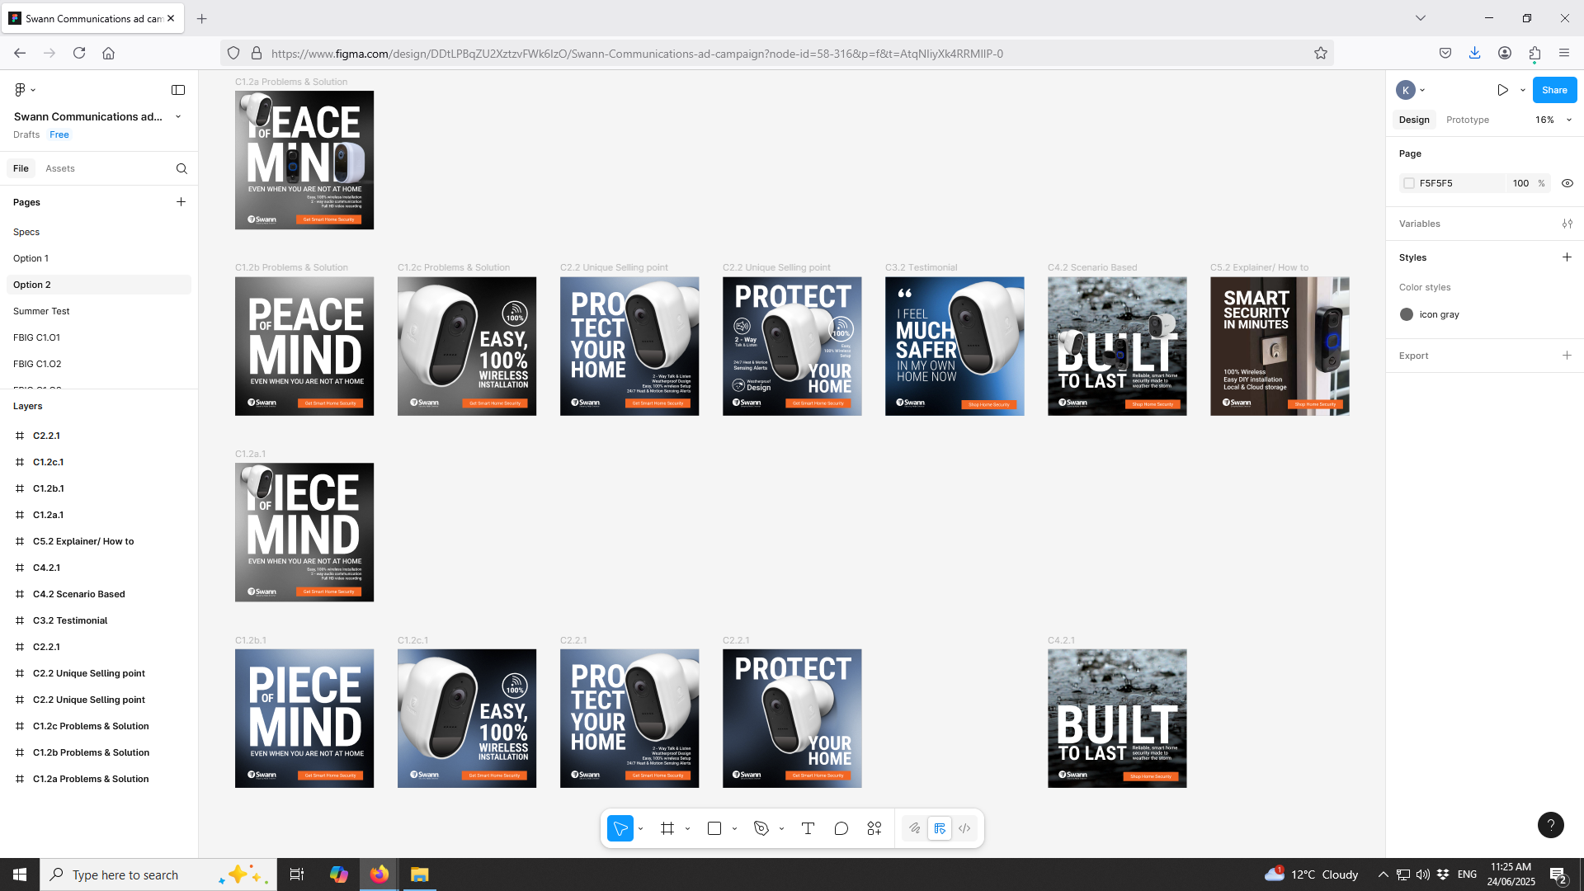Image resolution: width=1584 pixels, height=891 pixels.
Task: Switch to the Prototype tab
Action: [x=1467, y=120]
